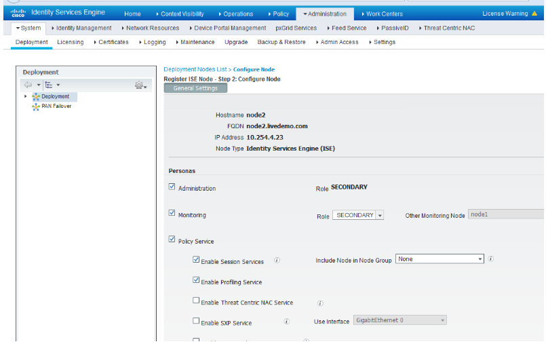Switch to the Deployment tab
The height and width of the screenshot is (344, 546).
[x=31, y=42]
